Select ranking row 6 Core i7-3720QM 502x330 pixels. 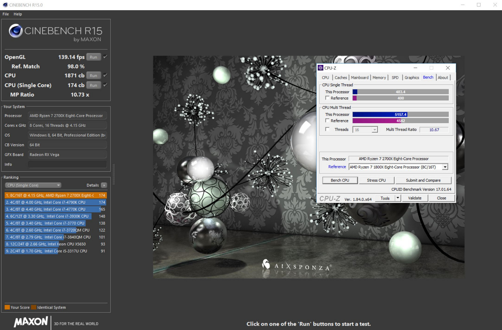pyautogui.click(x=56, y=230)
